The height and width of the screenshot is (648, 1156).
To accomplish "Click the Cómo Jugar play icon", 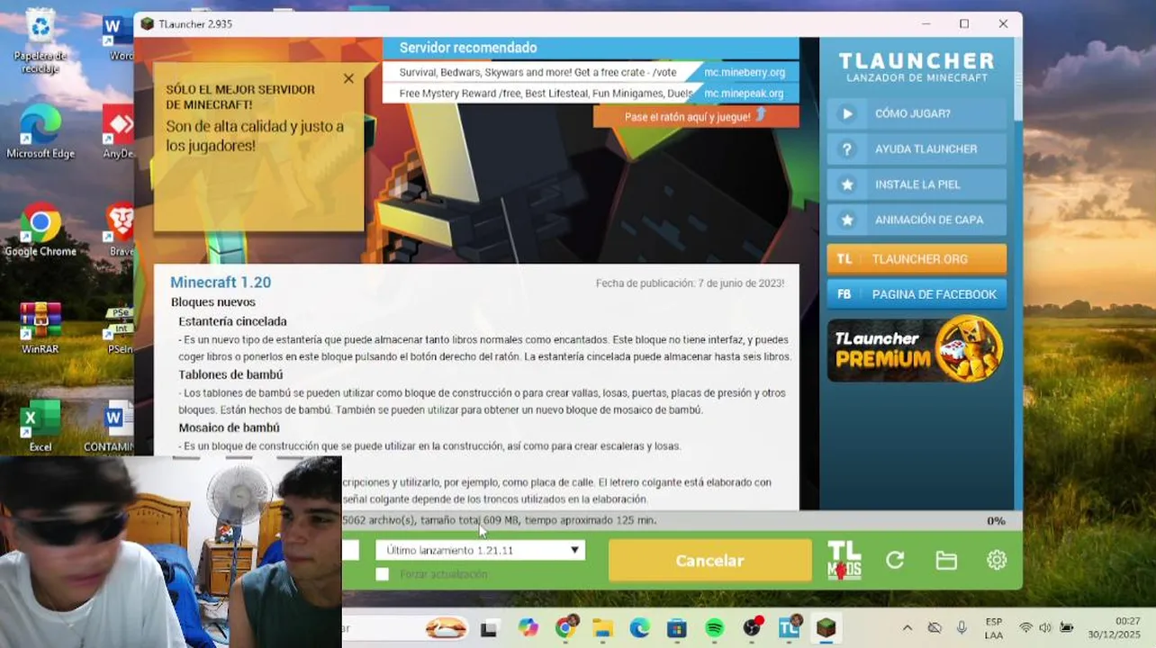I will pyautogui.click(x=846, y=113).
